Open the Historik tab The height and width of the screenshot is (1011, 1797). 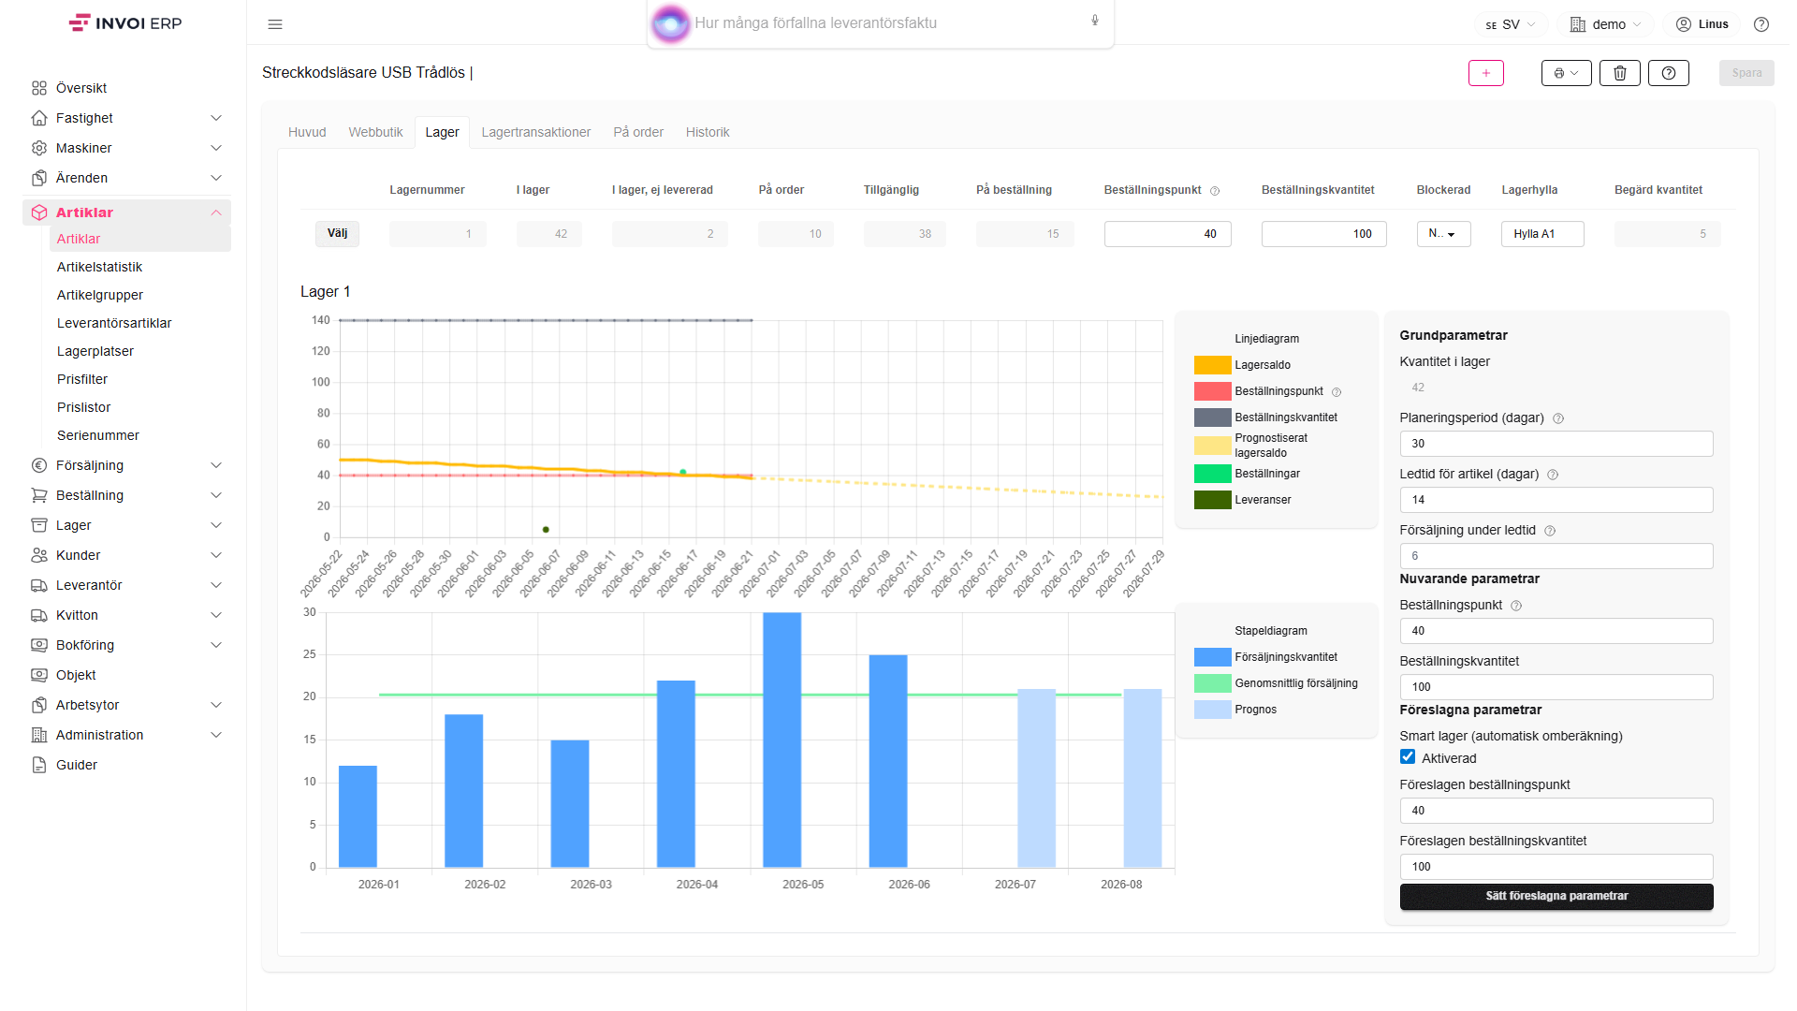(x=708, y=132)
